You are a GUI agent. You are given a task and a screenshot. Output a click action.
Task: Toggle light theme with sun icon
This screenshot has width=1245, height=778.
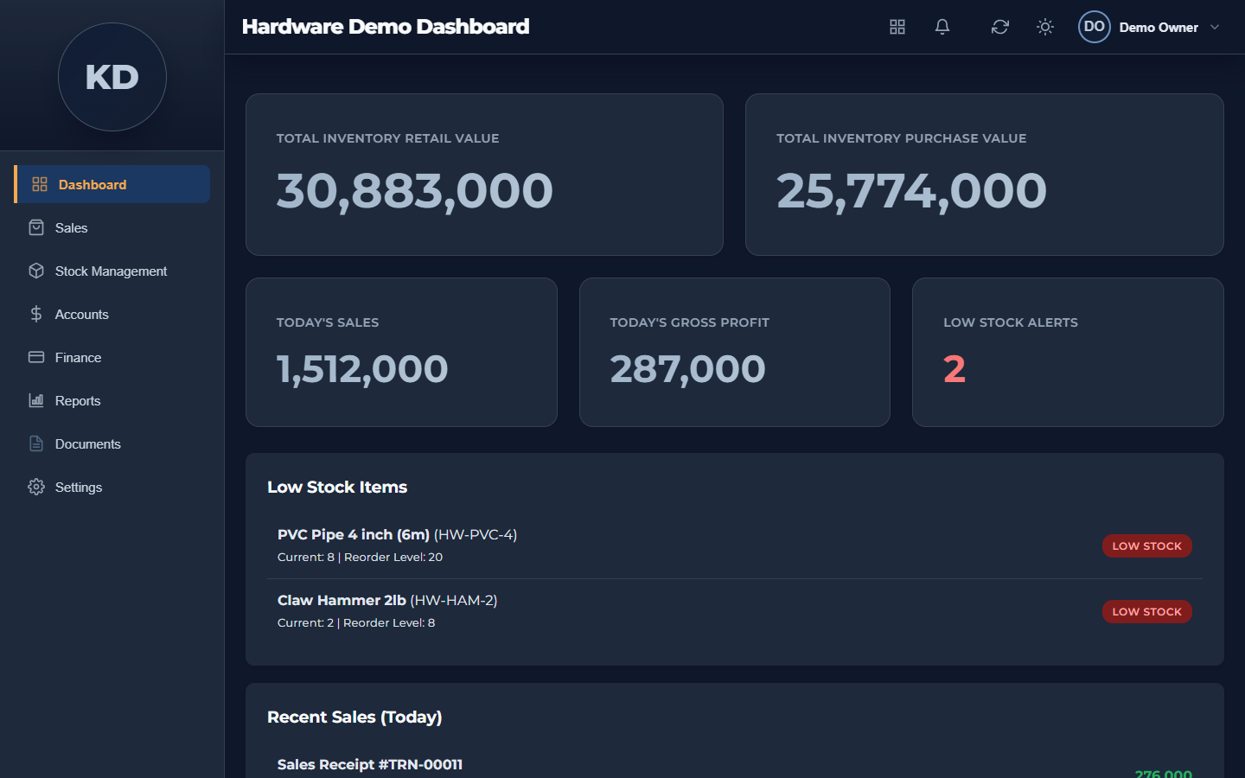click(1045, 27)
